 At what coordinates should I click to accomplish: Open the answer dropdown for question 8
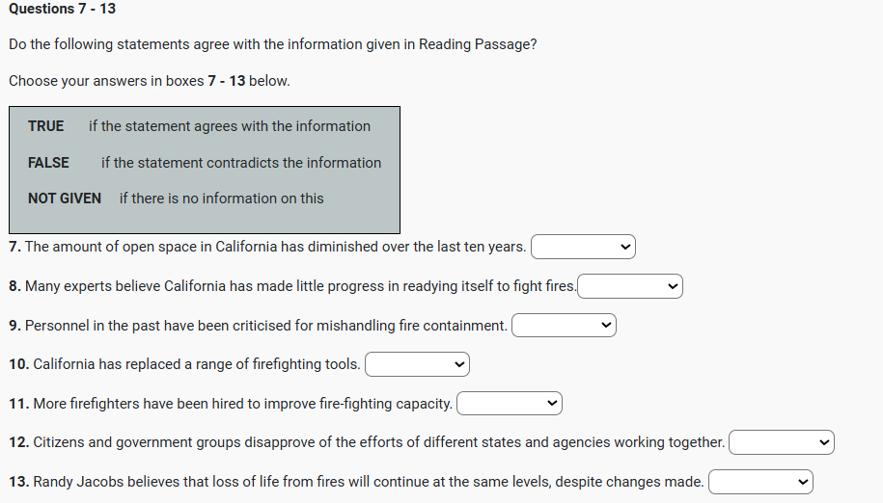tap(630, 286)
